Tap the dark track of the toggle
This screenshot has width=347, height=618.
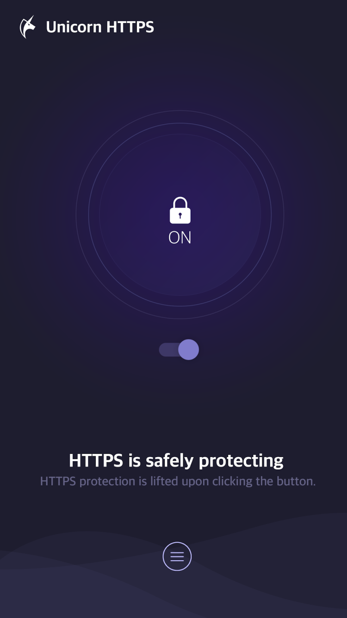[x=168, y=350]
